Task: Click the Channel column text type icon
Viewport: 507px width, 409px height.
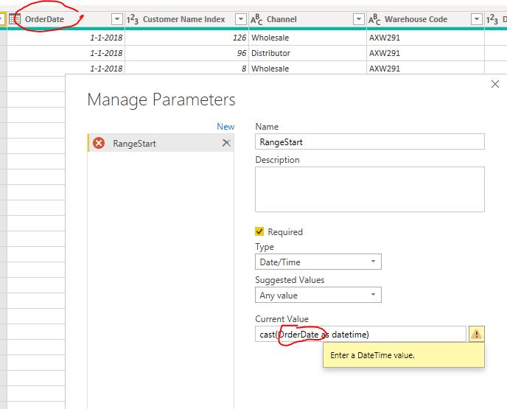Action: tap(256, 19)
